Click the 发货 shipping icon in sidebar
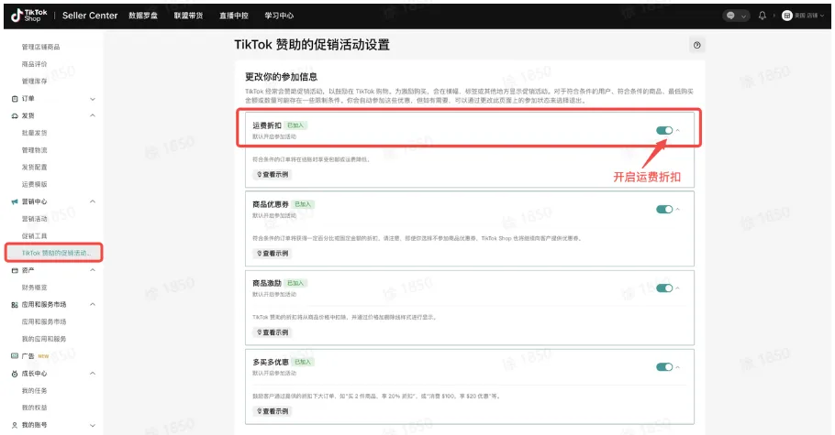835x435 pixels. click(x=15, y=115)
